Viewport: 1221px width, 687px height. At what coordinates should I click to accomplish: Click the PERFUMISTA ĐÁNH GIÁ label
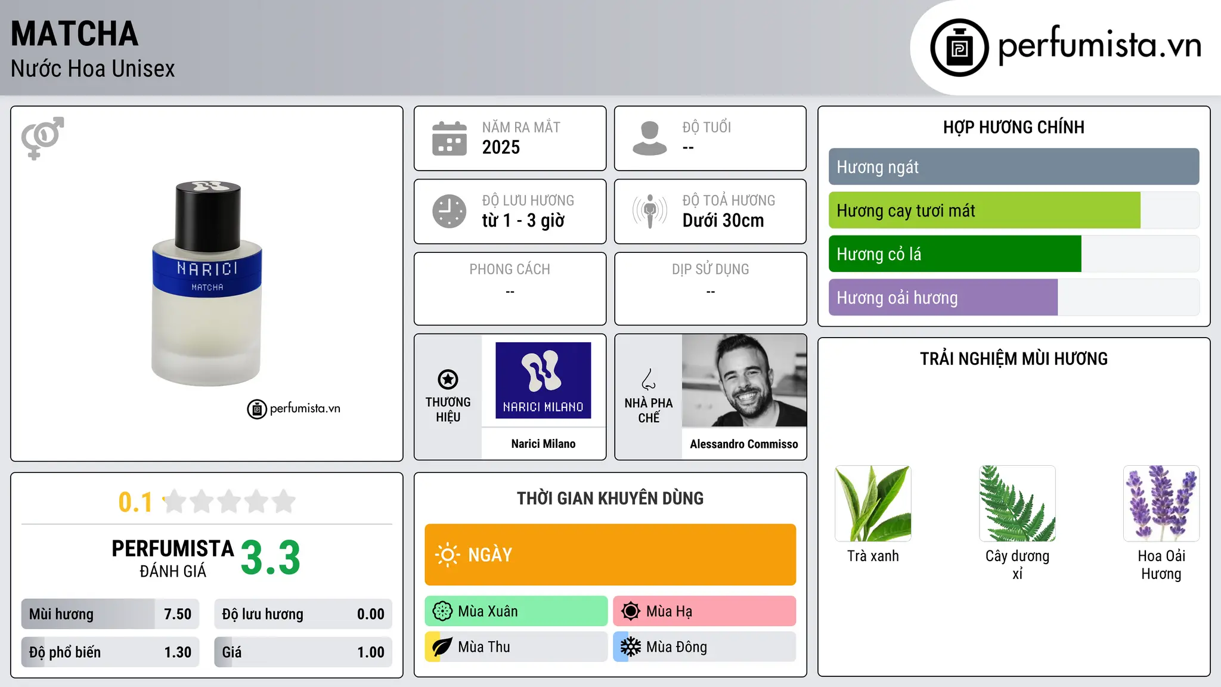click(x=173, y=558)
